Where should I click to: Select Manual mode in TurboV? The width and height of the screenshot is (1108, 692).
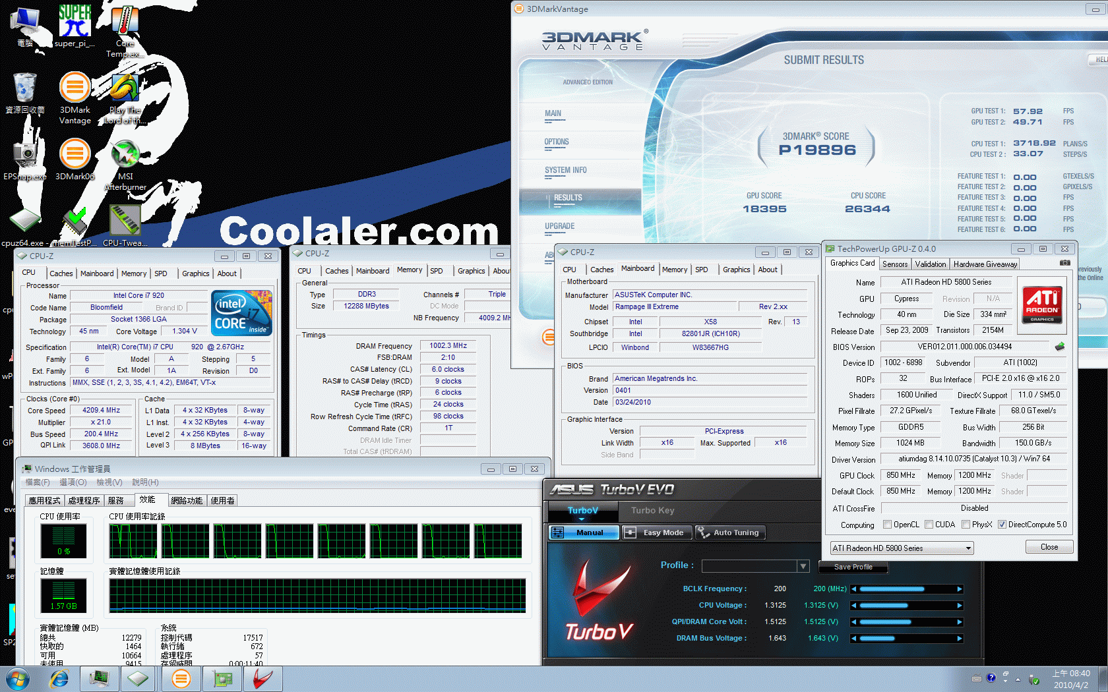(583, 533)
